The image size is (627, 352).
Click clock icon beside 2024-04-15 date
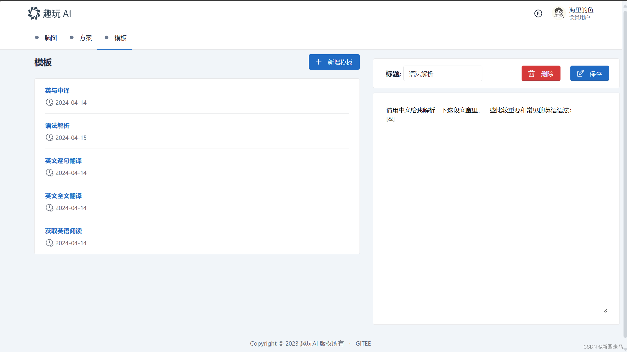click(49, 138)
